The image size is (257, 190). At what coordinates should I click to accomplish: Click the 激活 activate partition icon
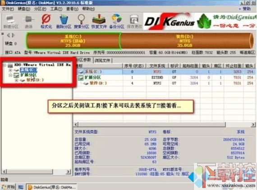[x=29, y=22]
